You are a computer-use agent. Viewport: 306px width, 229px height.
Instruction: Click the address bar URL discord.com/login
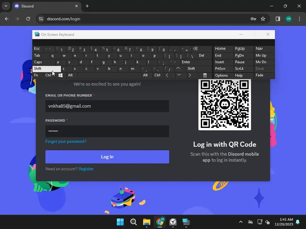tap(64, 19)
